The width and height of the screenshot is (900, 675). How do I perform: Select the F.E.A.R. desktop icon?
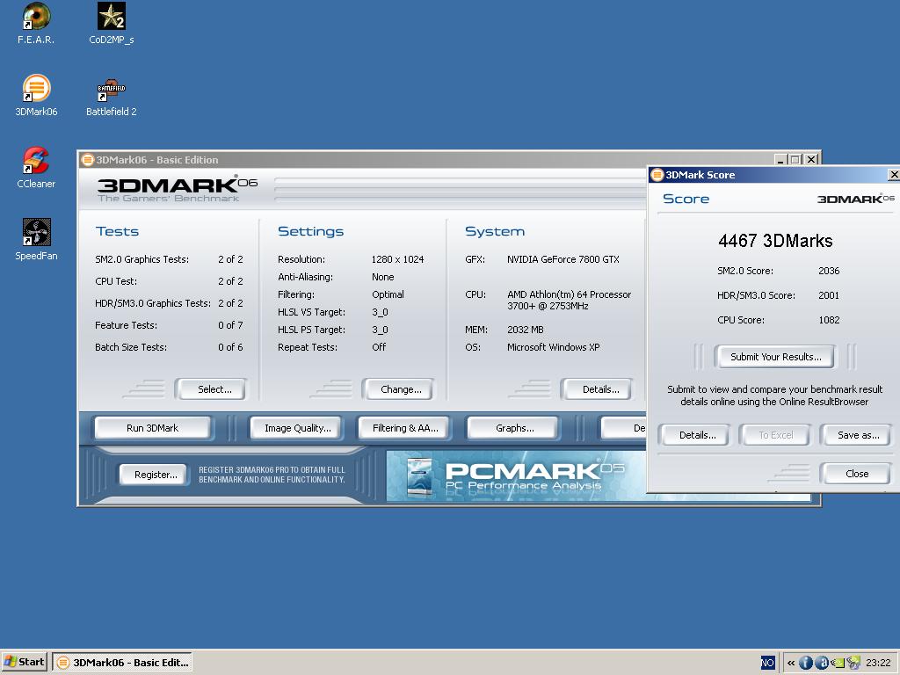pos(36,23)
